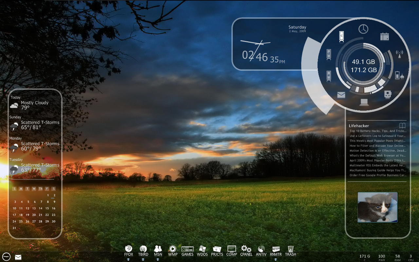Launch Firefox from the FFOX dock icon
Screen dimensions: 419x262
pyautogui.click(x=129, y=249)
